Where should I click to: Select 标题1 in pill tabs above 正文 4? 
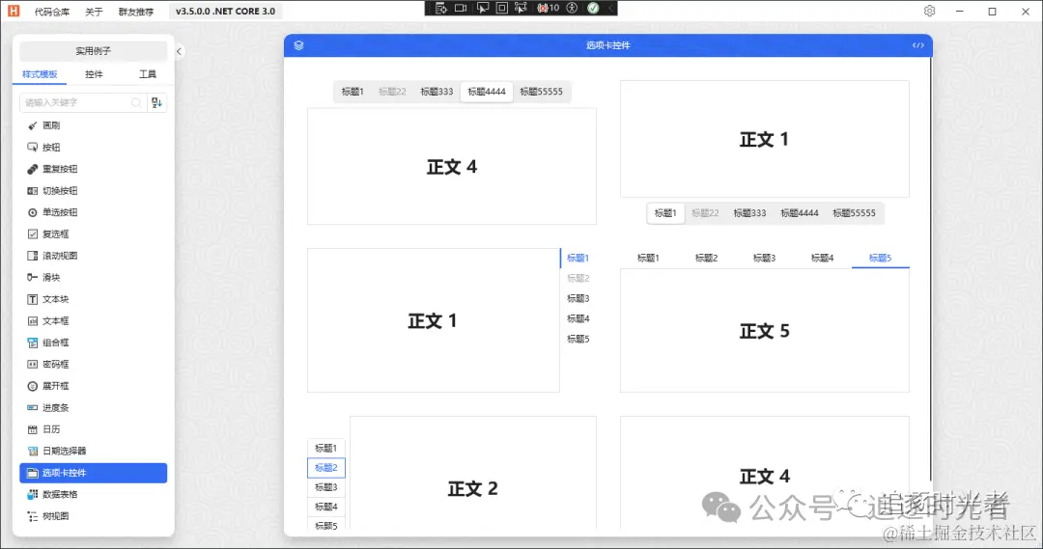click(352, 92)
